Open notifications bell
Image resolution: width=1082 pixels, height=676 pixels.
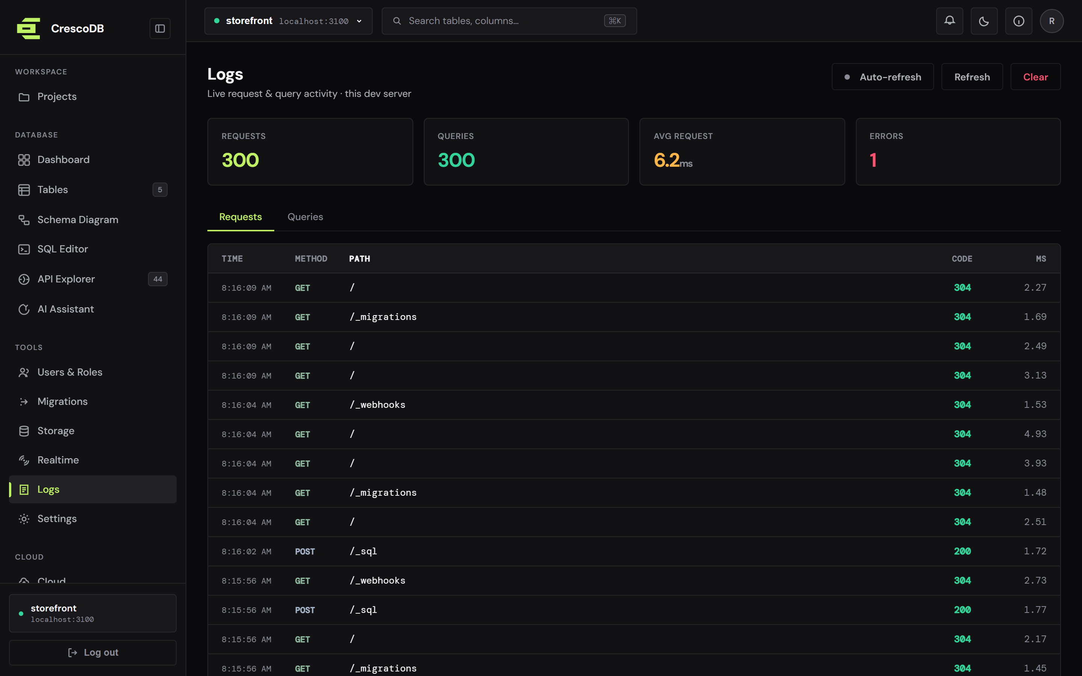tap(949, 21)
